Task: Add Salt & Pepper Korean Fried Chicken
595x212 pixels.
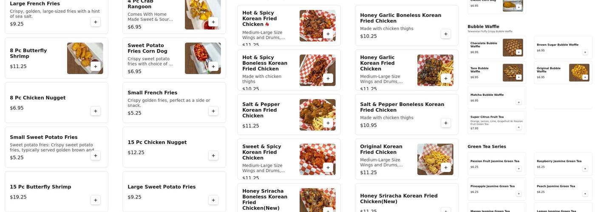Action: [328, 123]
